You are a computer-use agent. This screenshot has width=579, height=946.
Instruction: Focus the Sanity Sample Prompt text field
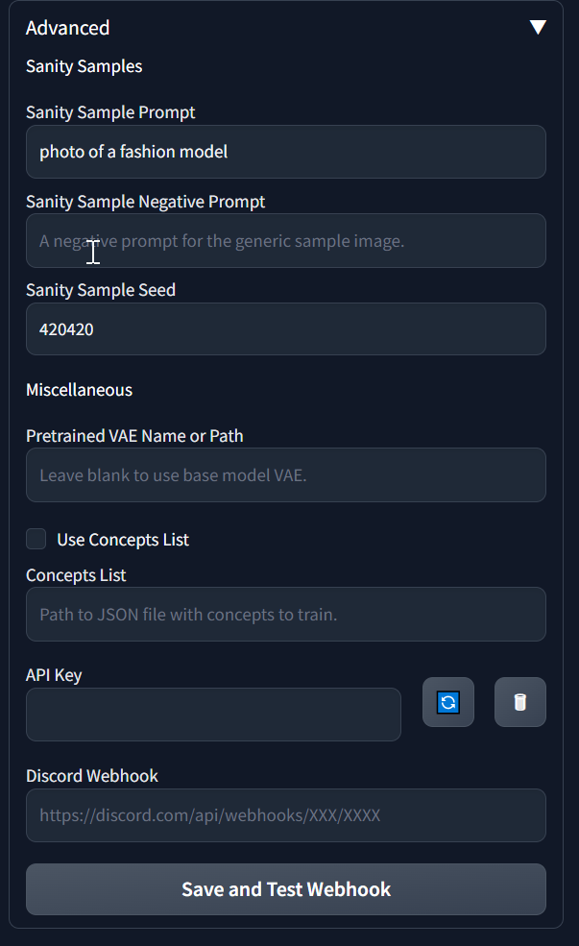click(286, 152)
